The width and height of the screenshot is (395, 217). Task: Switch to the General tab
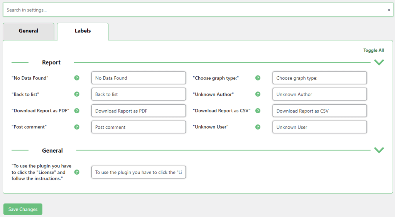point(29,31)
